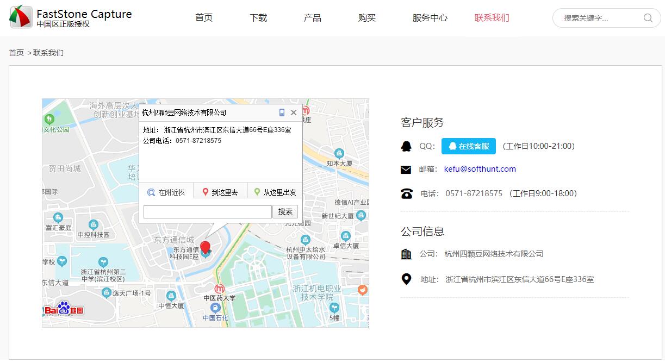Viewport: 665px width, 363px height.
Task: Click the 知本大厦 building icon
Action: pos(339,153)
